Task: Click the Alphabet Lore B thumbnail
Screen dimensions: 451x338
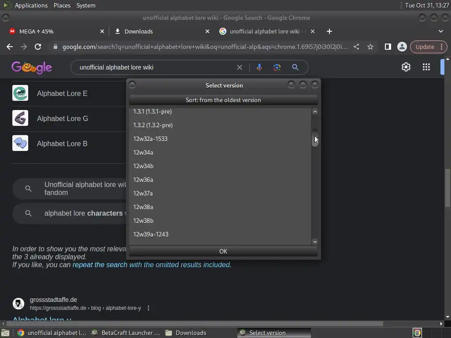Action: point(20,143)
